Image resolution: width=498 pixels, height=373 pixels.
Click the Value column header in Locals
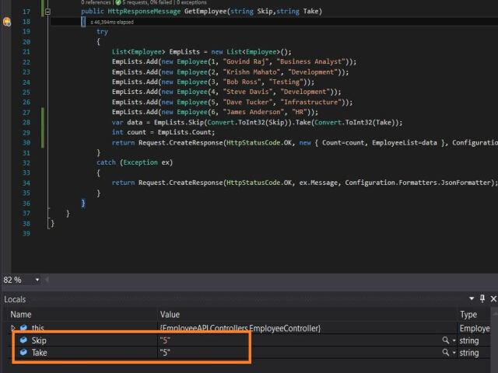[x=170, y=315]
